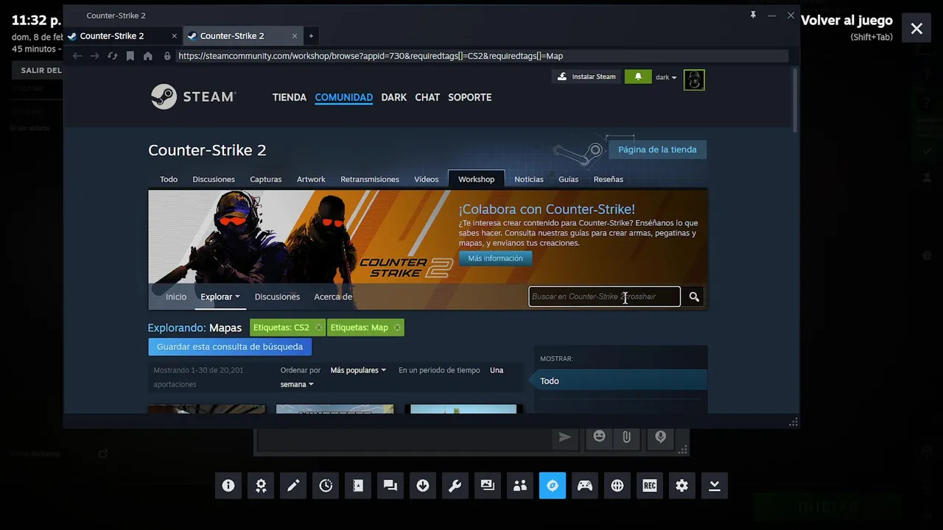The image size is (943, 530).
Task: Pin the overlay browser window
Action: (753, 15)
